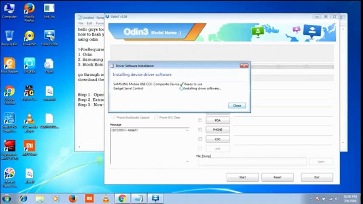Click the Exit button in Odin3
The image size is (363, 204).
[317, 177]
